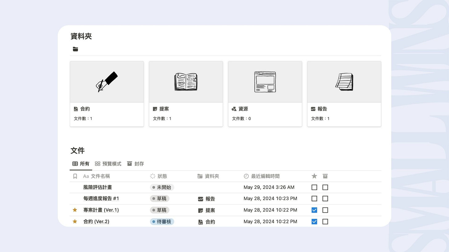Check the star box for 每週進度報告 #1
This screenshot has height=252, width=449.
(x=314, y=198)
